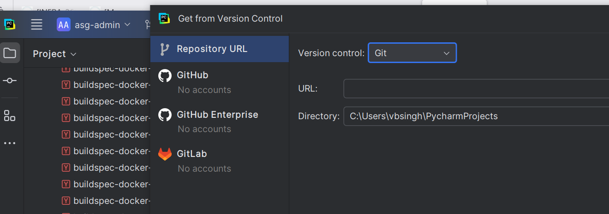Click the PyCharm logo in dialog title
Screen dimensions: 609x214
tap(164, 18)
